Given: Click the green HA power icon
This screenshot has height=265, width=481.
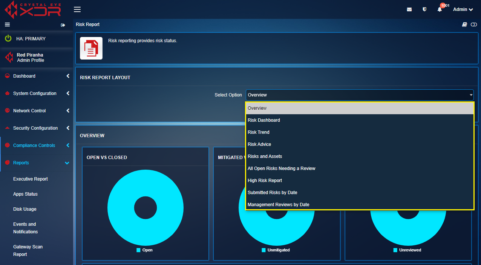Looking at the screenshot, I should (x=8, y=38).
